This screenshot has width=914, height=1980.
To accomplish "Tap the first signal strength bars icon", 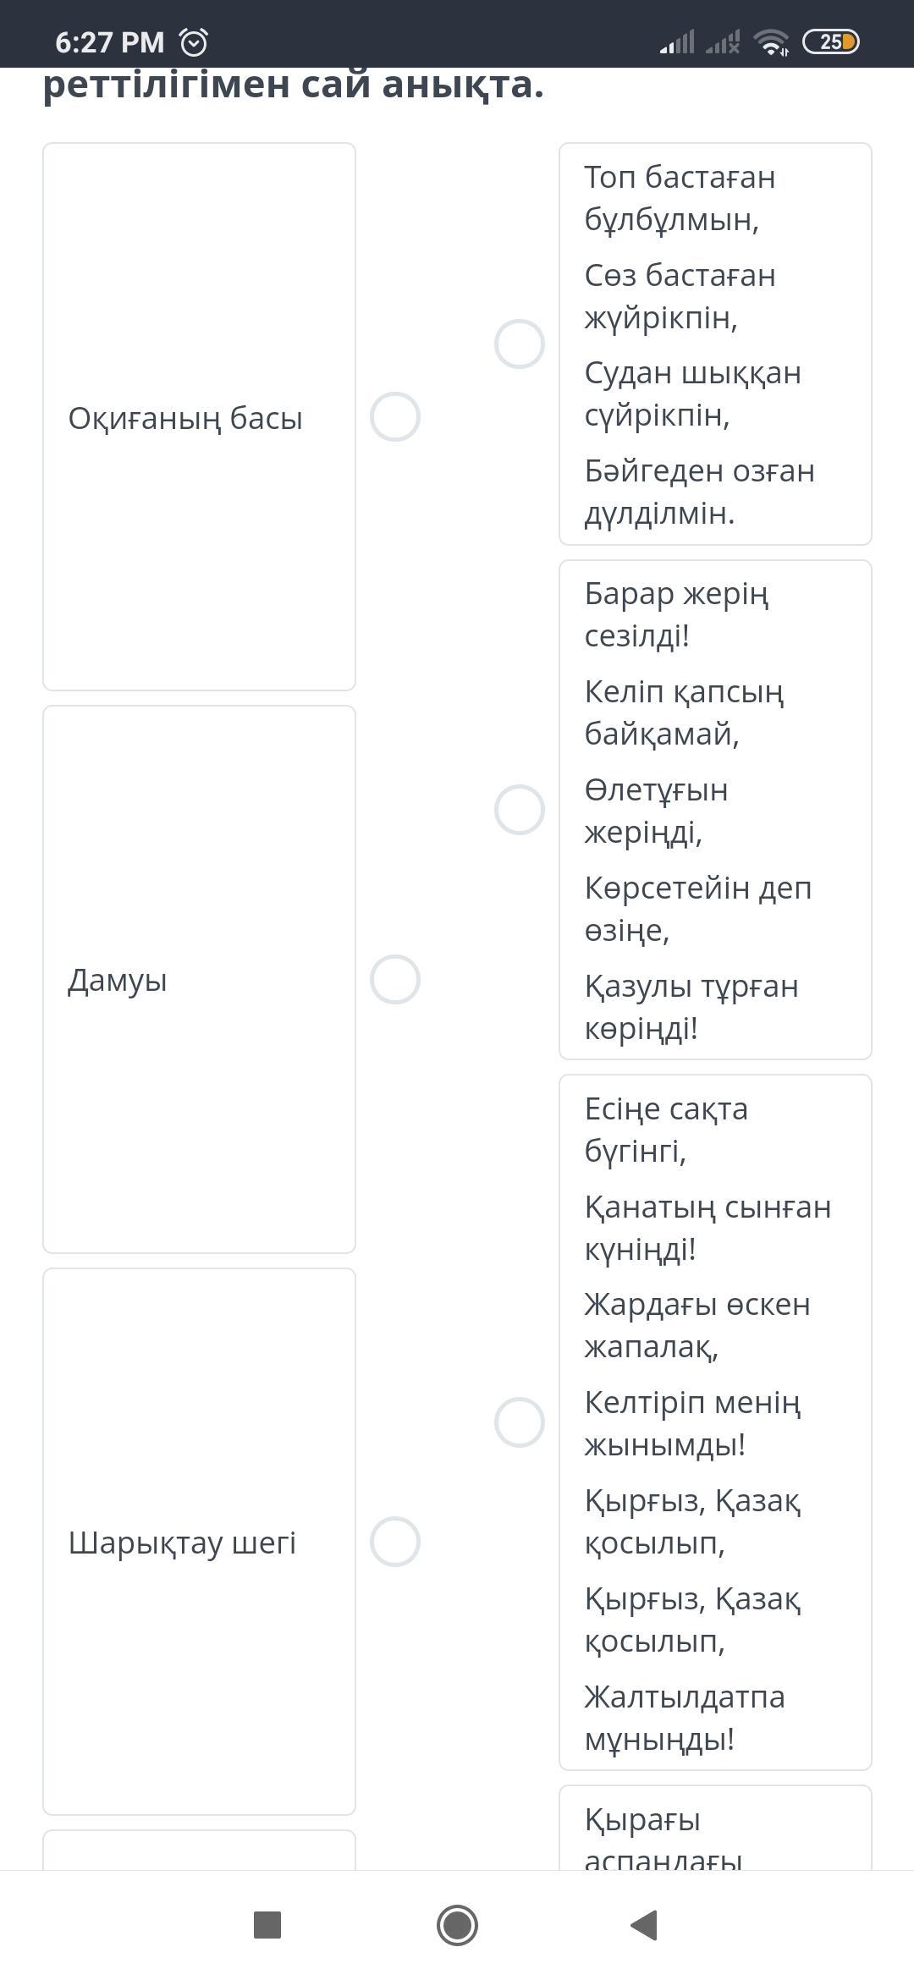I will tap(677, 41).
